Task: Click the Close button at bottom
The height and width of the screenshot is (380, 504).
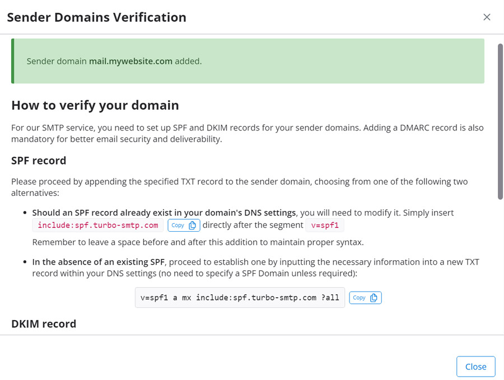Action: pos(475,367)
